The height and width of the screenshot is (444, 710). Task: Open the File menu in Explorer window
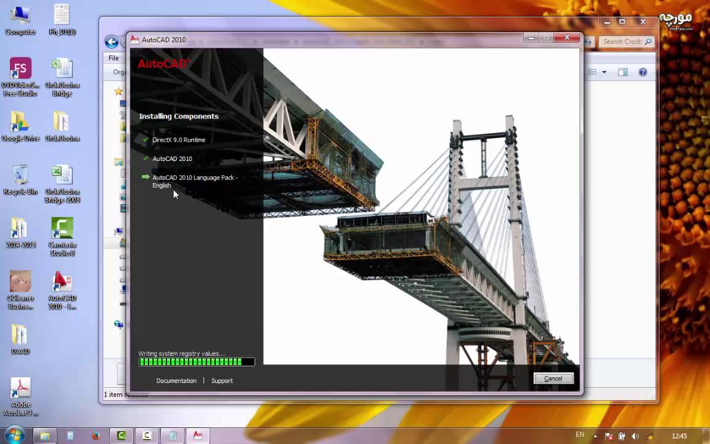tap(113, 58)
